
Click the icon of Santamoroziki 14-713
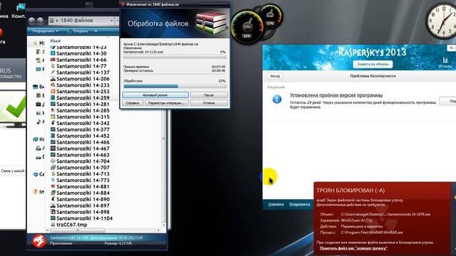point(53,174)
